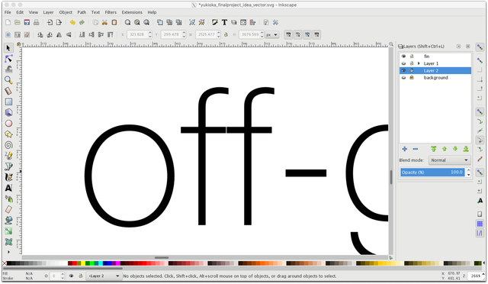Select the Star polygon tool

coord(8,134)
